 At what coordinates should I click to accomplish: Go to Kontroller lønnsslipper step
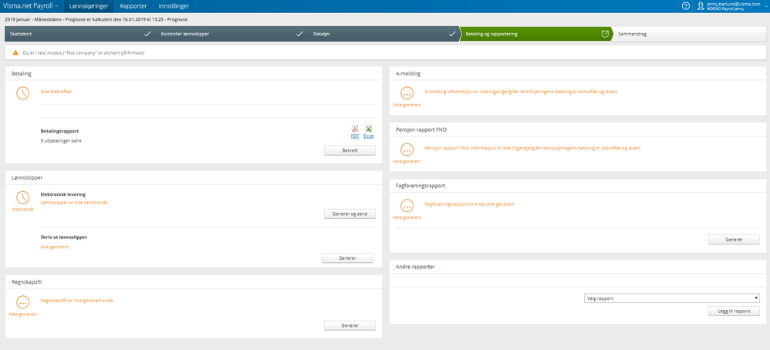[231, 34]
